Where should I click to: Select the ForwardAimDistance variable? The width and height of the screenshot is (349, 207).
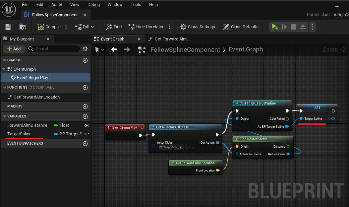tap(27, 125)
